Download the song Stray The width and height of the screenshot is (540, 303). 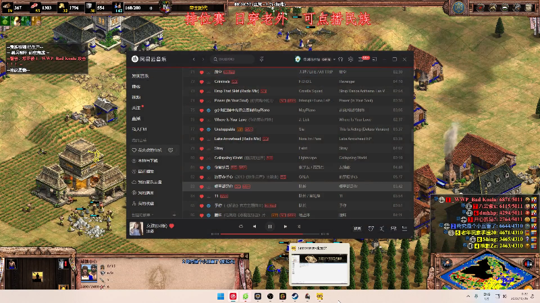pos(209,148)
